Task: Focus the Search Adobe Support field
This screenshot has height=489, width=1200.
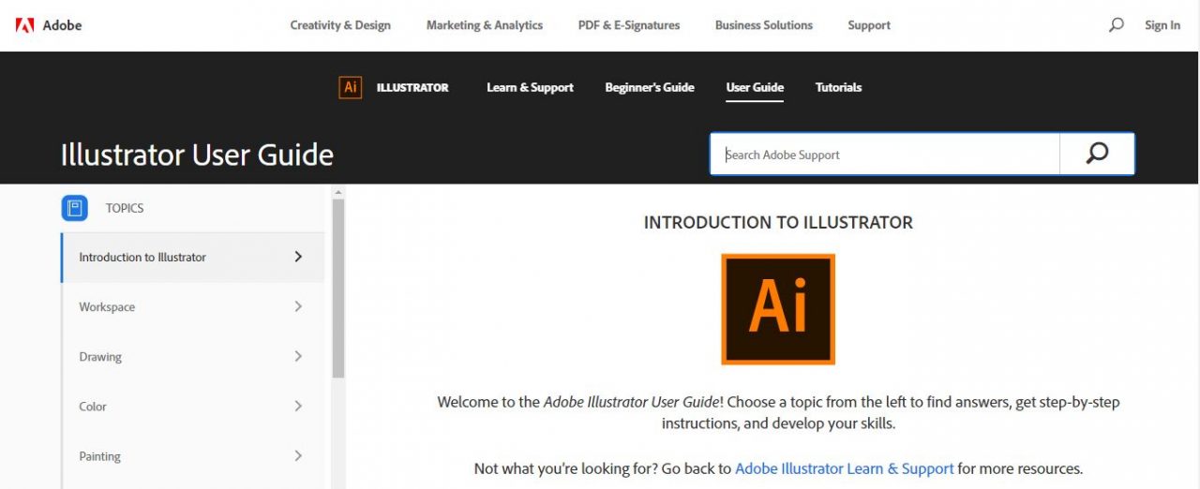Action: tap(885, 154)
